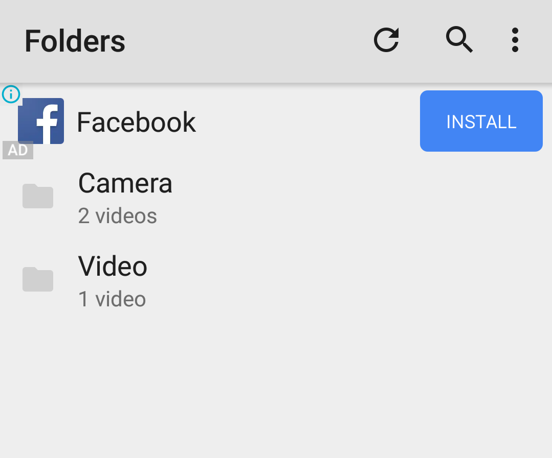The width and height of the screenshot is (552, 458).
Task: Tap the grey AD badge
Action: (18, 150)
